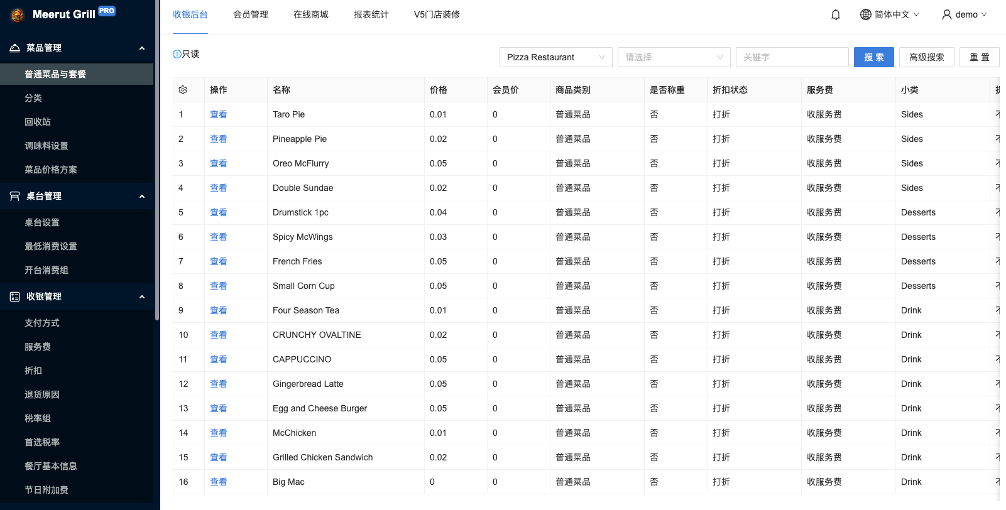Click 查看 link for French Fries
The width and height of the screenshot is (1006, 510).
(219, 261)
